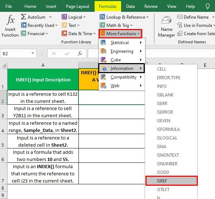Expand the Financial dropdown arrow
Image resolution: width=215 pixels, height=199 pixels.
click(x=47, y=33)
